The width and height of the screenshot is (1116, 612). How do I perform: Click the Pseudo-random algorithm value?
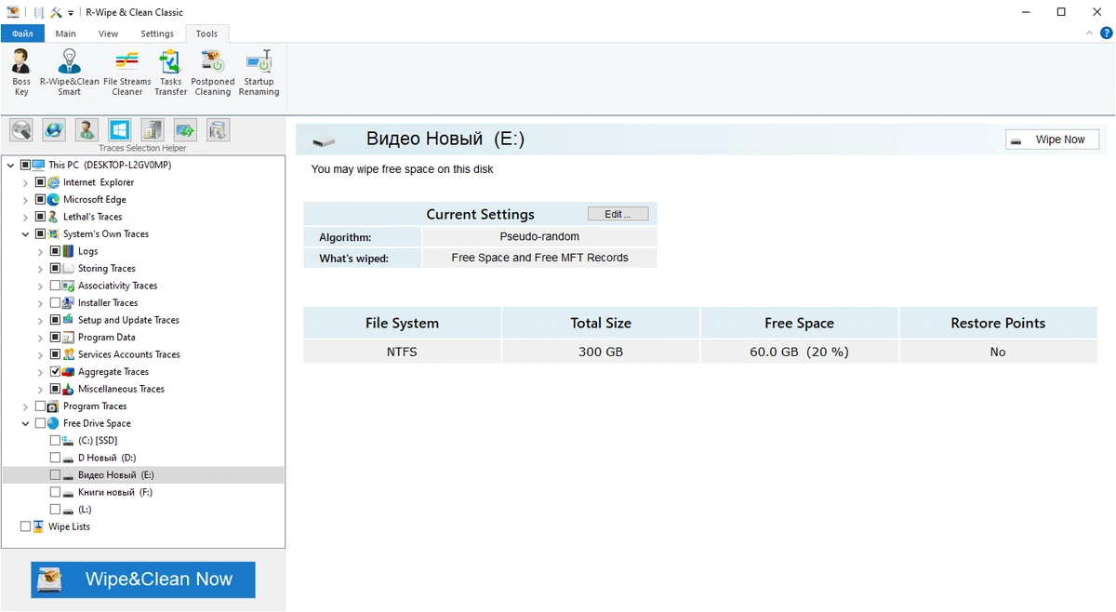coord(539,237)
